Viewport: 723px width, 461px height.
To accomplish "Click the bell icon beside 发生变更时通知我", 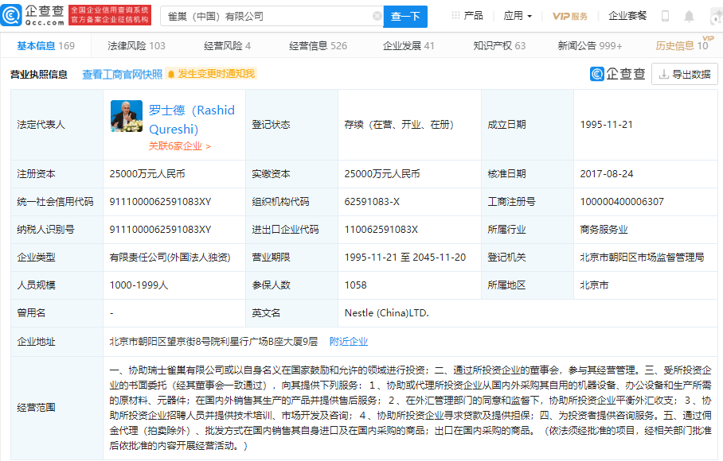I will click(x=171, y=74).
